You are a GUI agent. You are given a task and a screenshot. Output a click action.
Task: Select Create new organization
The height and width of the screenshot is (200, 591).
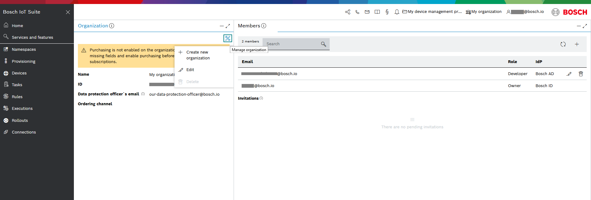(x=204, y=55)
